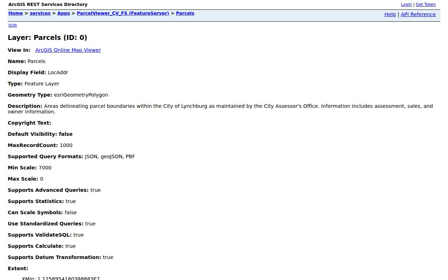Viewport: 448px width, 280px height.
Task: Click the Display Field value LocAddr
Action: coord(58,72)
